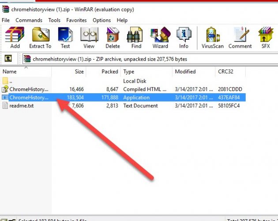Select the readme.txt file name
The height and width of the screenshot is (221, 278).
point(22,106)
